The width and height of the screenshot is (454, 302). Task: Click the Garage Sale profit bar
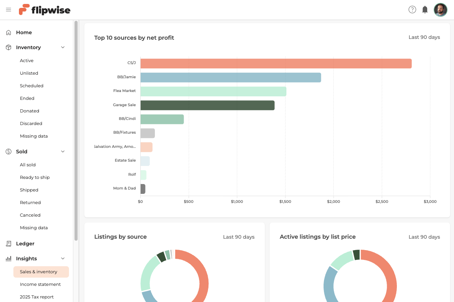tap(207, 105)
